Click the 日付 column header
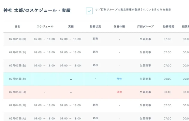This screenshot has width=189, height=121. pyautogui.click(x=18, y=27)
